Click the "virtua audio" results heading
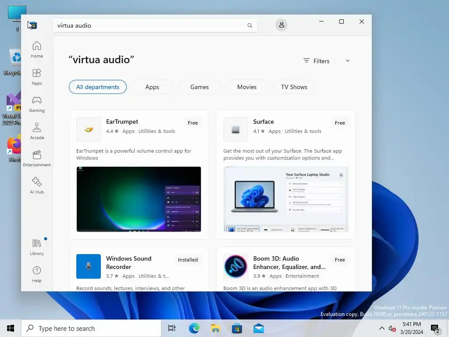 coord(101,60)
